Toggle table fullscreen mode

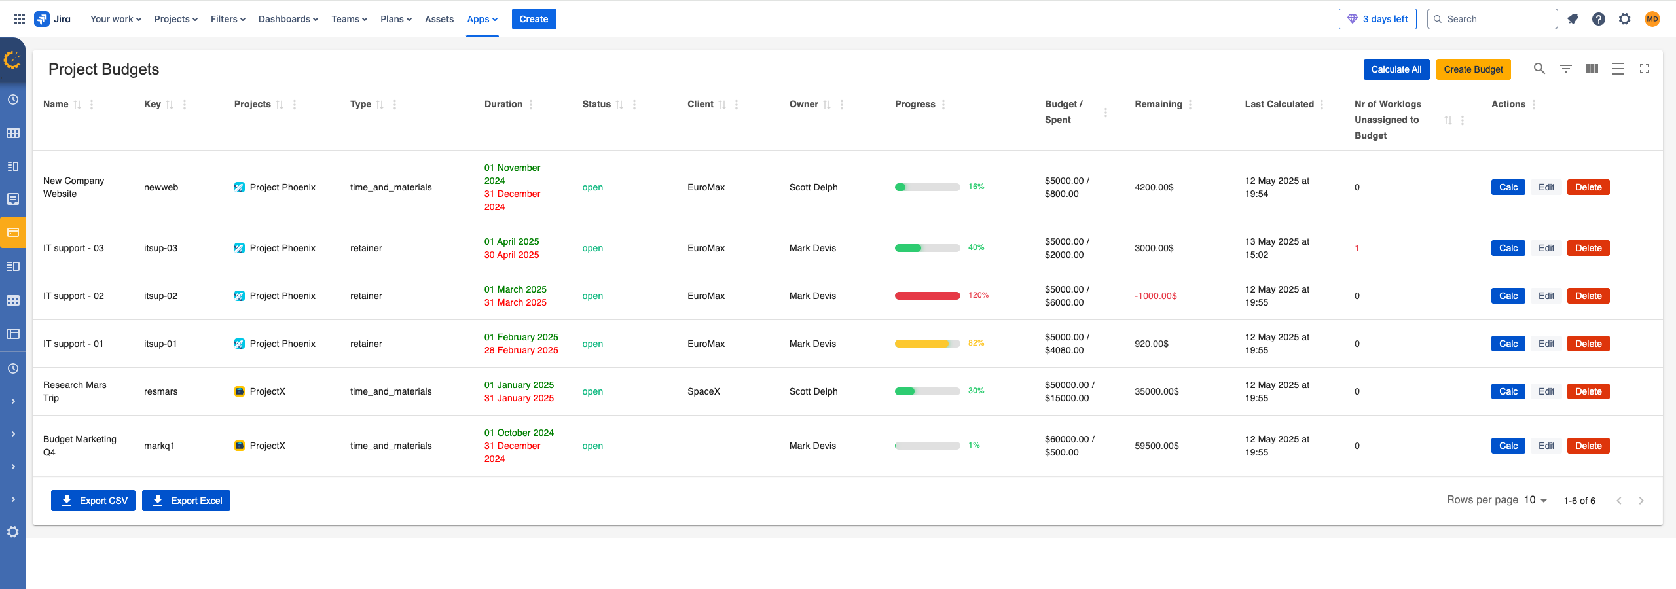tap(1645, 69)
